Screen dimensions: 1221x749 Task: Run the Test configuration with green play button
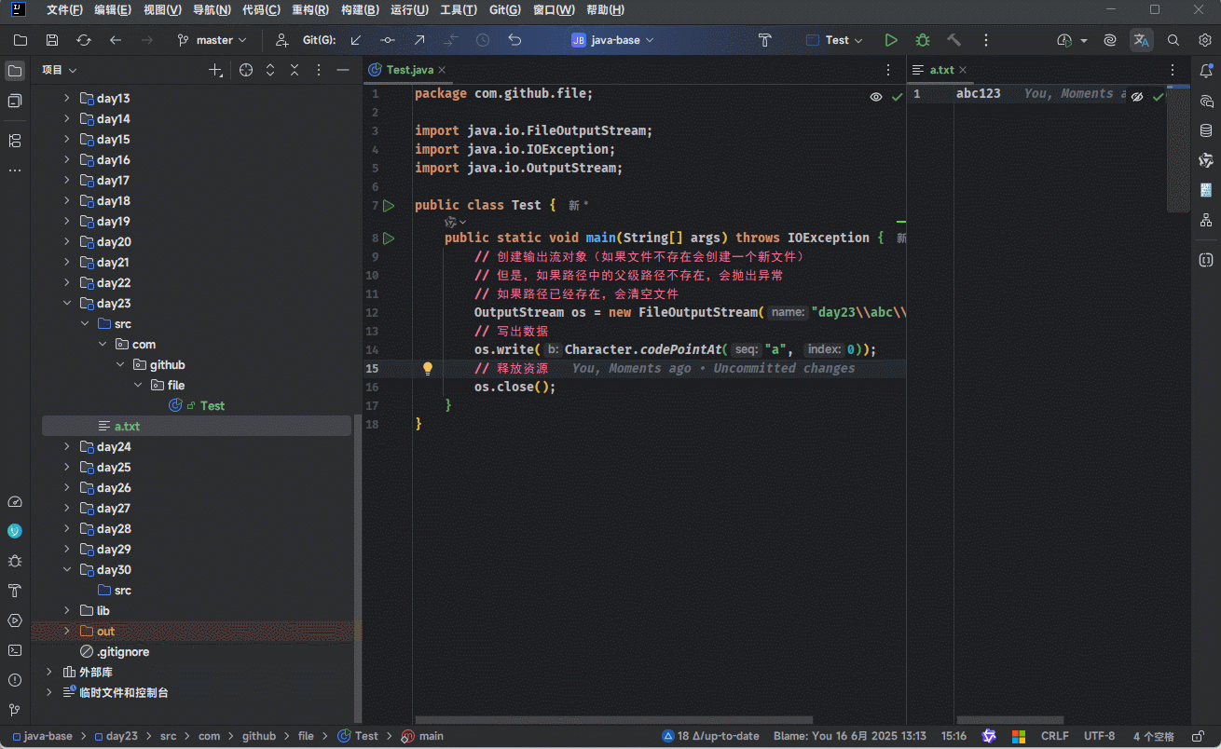(891, 40)
